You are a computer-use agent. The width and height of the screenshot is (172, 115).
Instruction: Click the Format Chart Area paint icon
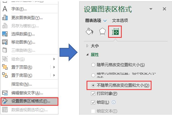pyautogui.click(x=5, y=101)
